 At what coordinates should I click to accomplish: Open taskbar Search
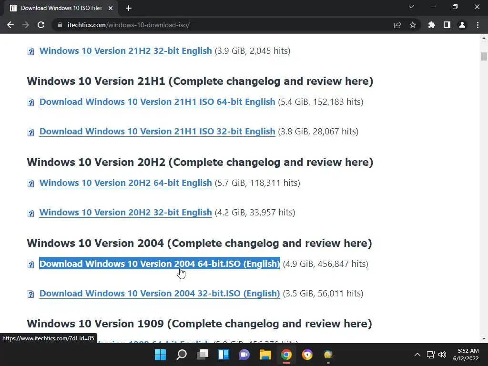tap(182, 355)
